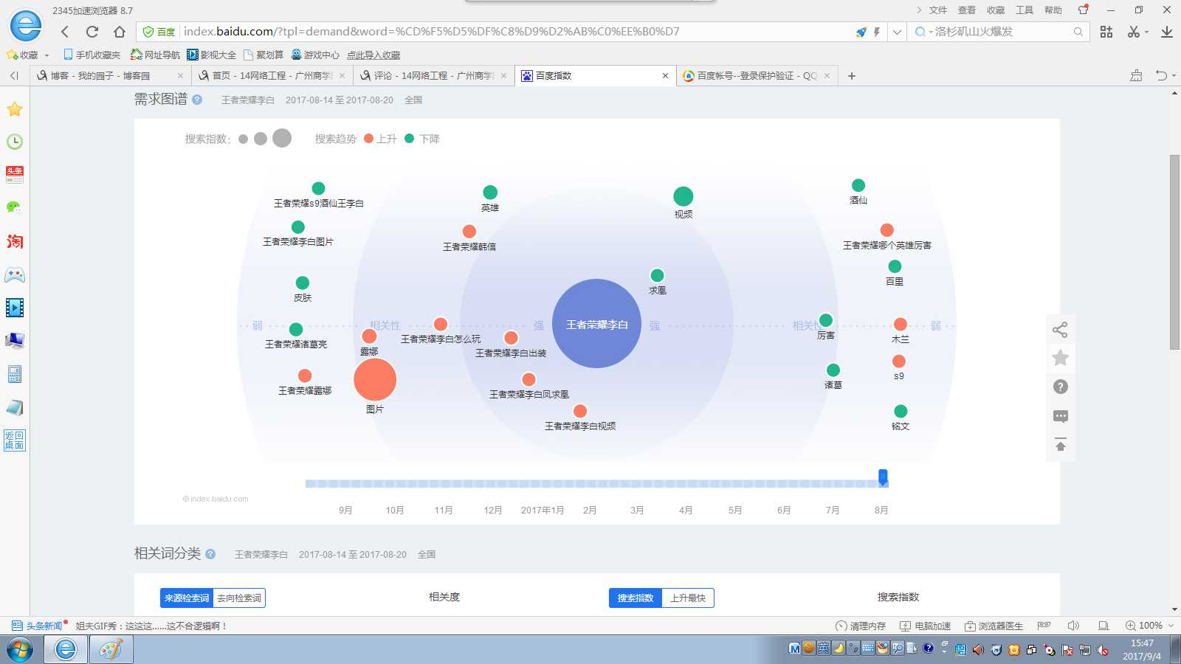Expand the 收藏 favorites dropdown arrow

[x=47, y=55]
